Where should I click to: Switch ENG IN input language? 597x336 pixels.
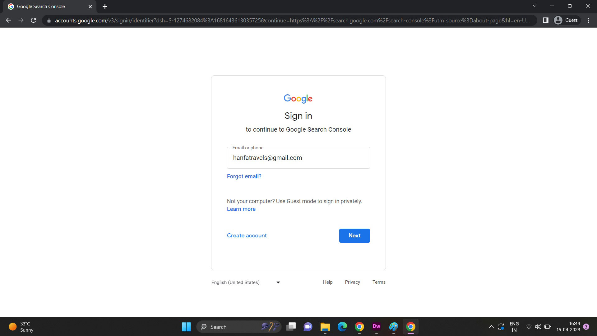pyautogui.click(x=514, y=327)
